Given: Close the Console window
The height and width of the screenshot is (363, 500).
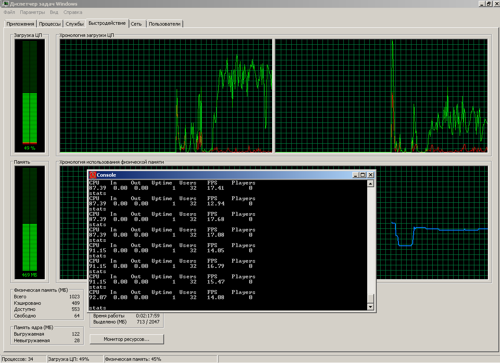Looking at the screenshot, I should (370, 175).
